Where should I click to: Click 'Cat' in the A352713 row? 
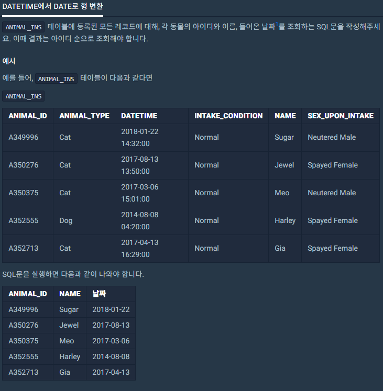tap(65, 248)
